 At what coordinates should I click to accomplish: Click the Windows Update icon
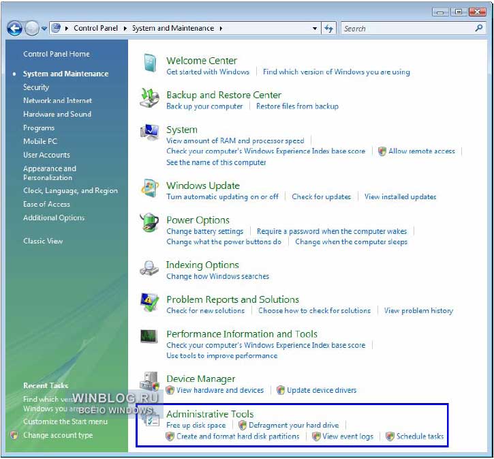[x=150, y=188]
